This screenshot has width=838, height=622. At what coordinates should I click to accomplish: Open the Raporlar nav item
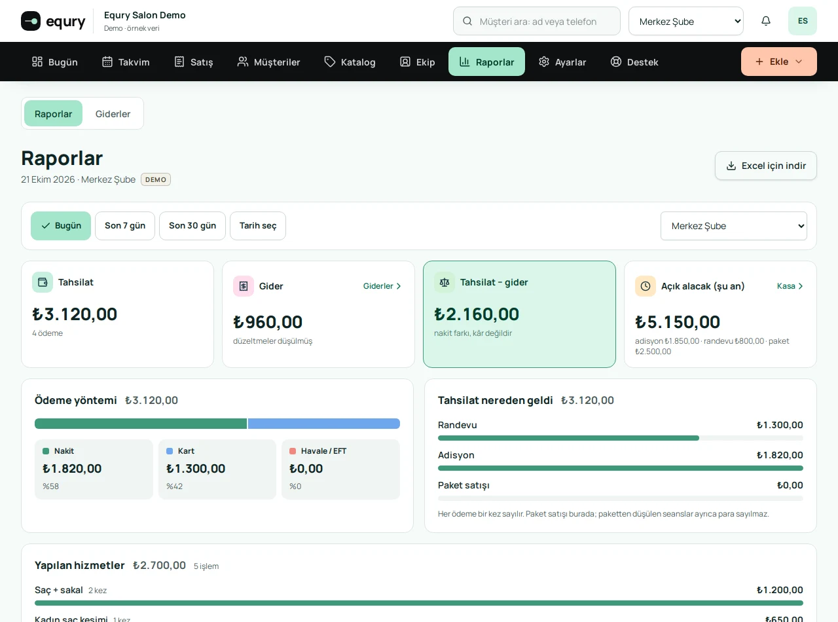pyautogui.click(x=486, y=62)
